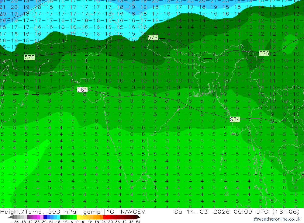Click the dark red right arrow of scale

click(x=138, y=217)
